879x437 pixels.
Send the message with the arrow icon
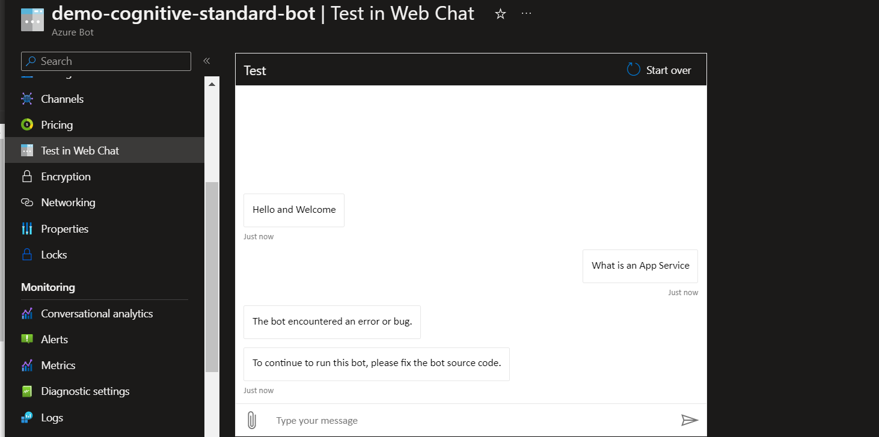tap(690, 420)
